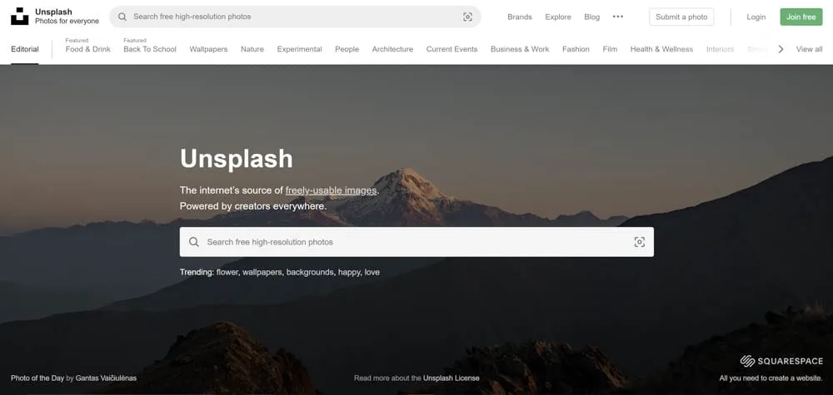Open the three-dot more menu

tap(618, 17)
